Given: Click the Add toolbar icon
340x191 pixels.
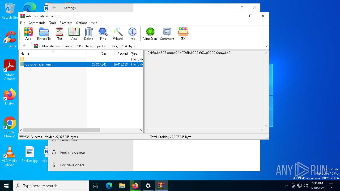Looking at the screenshot, I should click(x=28, y=34).
